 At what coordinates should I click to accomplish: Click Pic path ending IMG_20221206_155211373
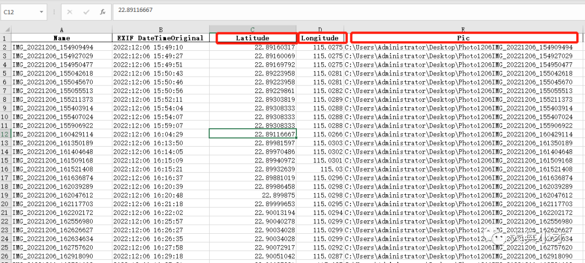coord(464,99)
